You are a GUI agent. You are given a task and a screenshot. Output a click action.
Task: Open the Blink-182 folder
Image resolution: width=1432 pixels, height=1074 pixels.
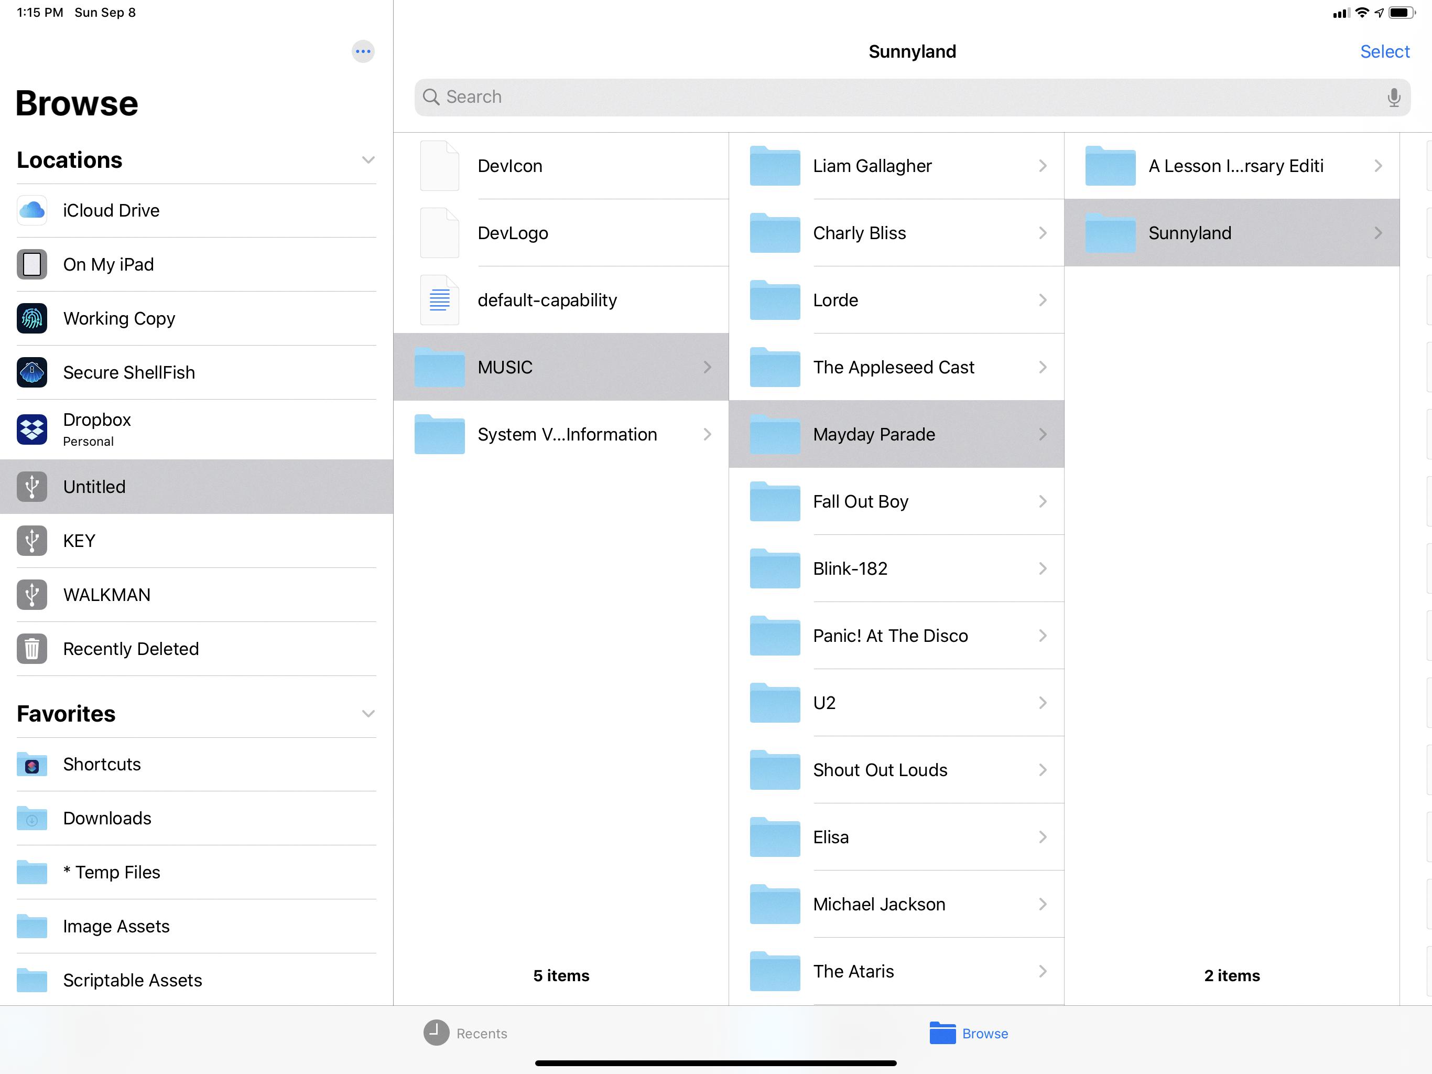[850, 569]
